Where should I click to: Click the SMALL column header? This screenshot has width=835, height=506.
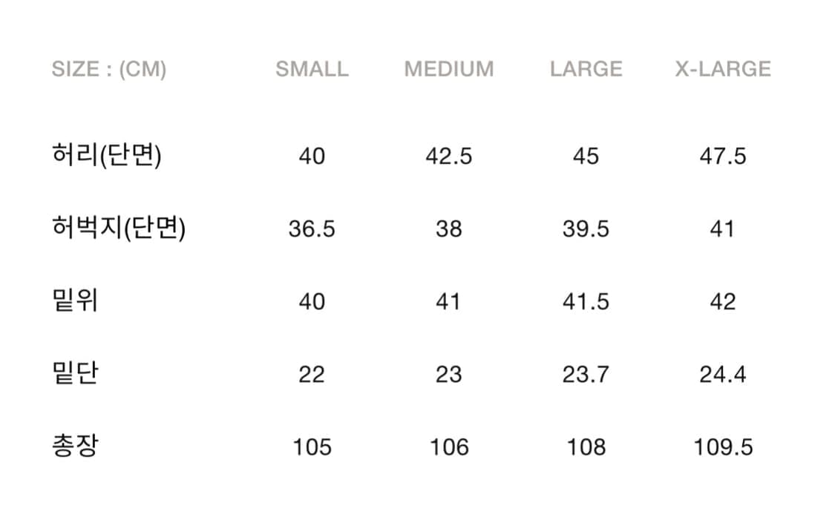pos(312,69)
